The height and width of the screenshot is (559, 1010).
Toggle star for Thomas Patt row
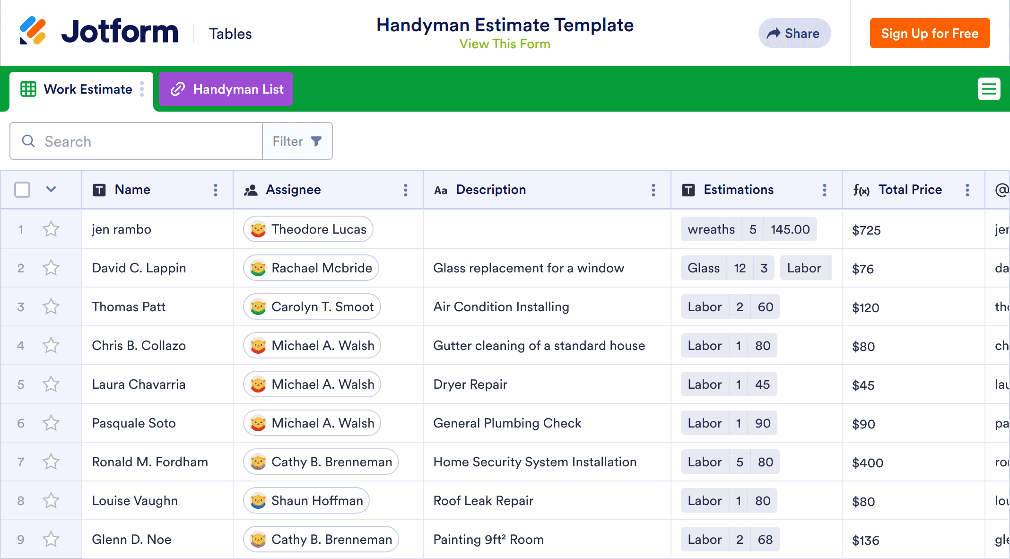(51, 307)
